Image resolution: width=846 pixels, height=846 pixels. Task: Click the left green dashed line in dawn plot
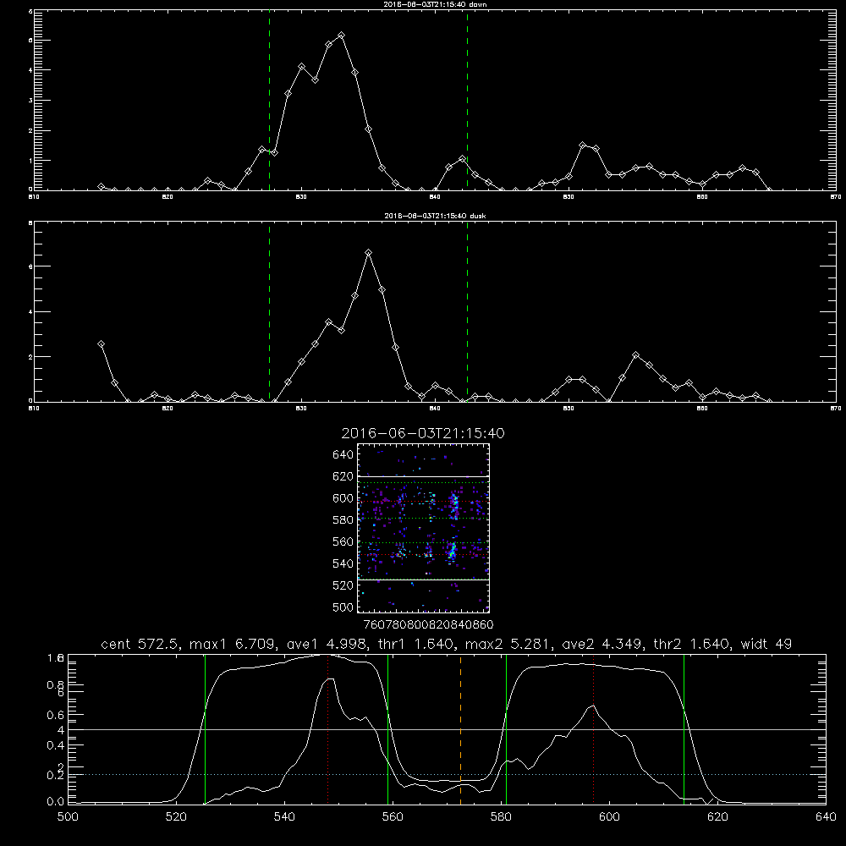(269, 100)
